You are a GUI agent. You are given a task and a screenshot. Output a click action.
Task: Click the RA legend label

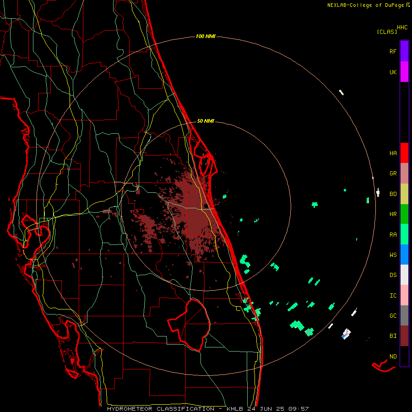(393, 234)
